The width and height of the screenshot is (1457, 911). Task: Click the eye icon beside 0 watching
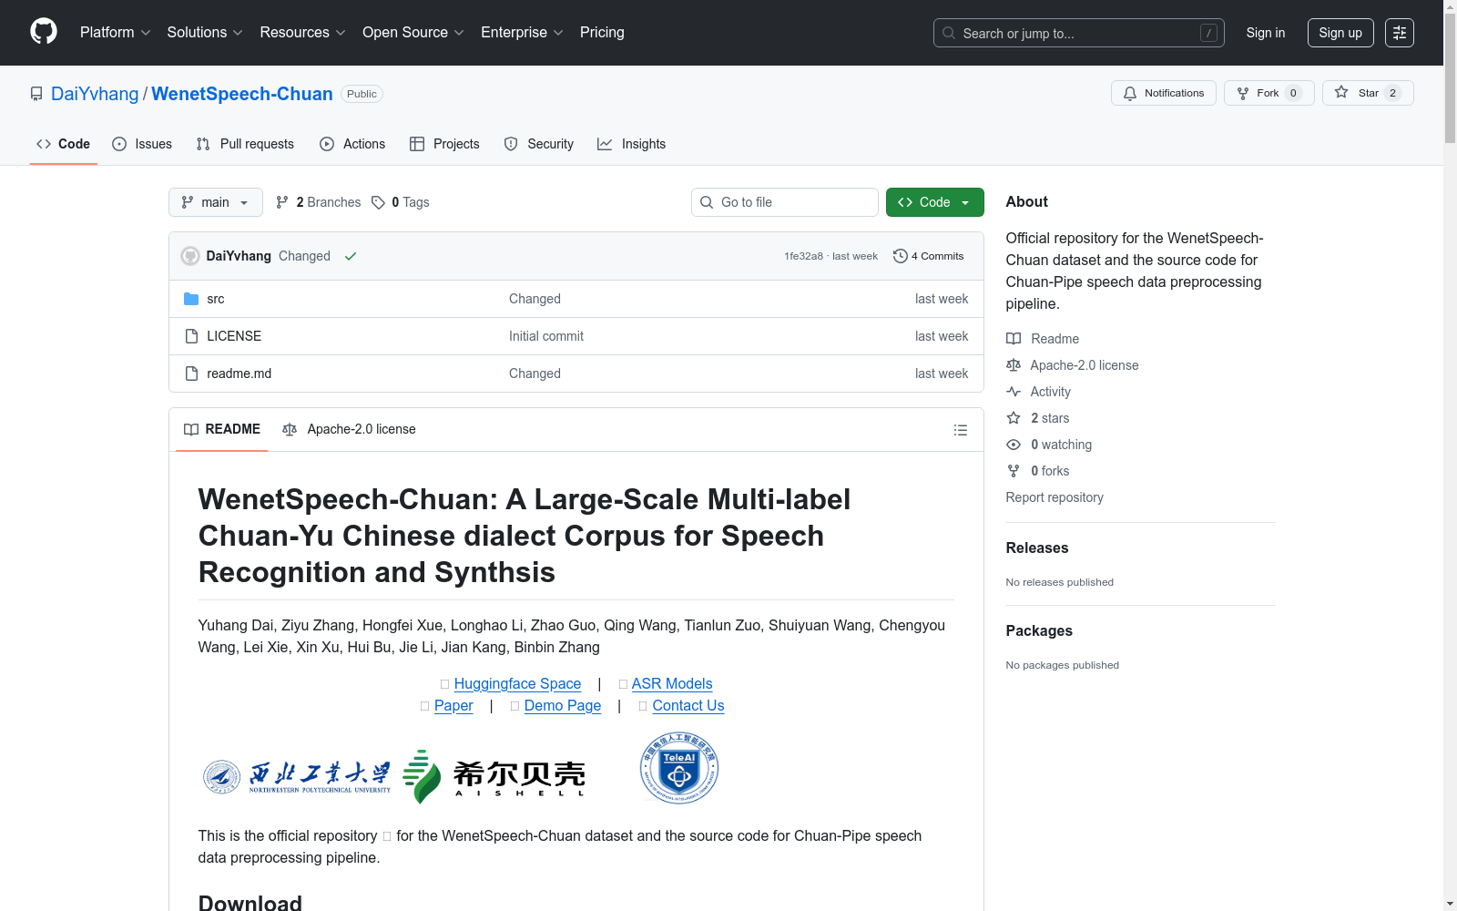click(x=1014, y=445)
